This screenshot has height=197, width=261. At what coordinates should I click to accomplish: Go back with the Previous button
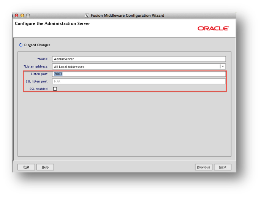pyautogui.click(x=204, y=167)
